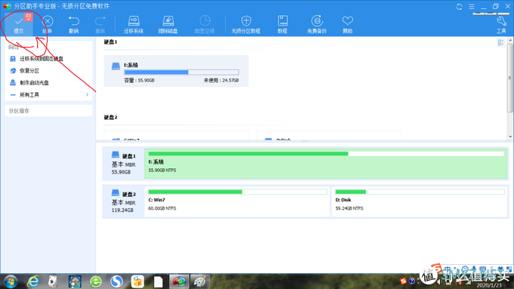The height and width of the screenshot is (289, 514).
Task: Open the 教程 tutorial book icon
Action: (283, 21)
